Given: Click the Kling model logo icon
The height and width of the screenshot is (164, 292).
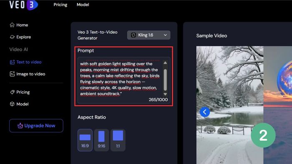Looking at the screenshot, I should (x=133, y=35).
